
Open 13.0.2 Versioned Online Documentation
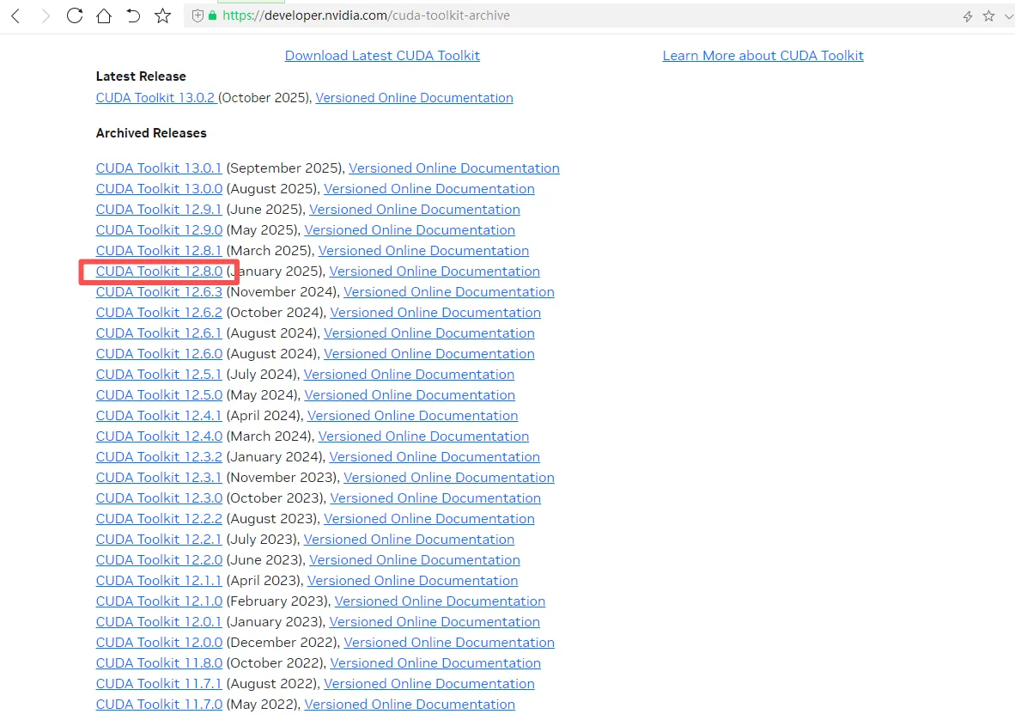click(x=414, y=98)
